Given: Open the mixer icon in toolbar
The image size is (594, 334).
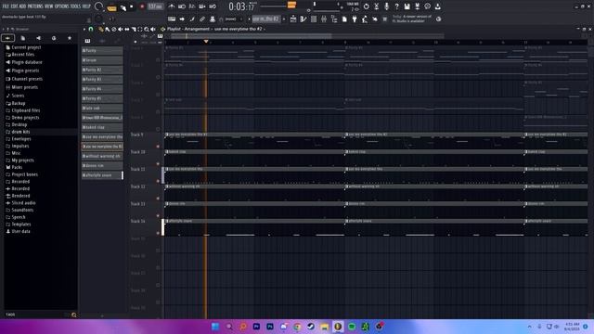Looking at the screenshot, I should [324, 19].
